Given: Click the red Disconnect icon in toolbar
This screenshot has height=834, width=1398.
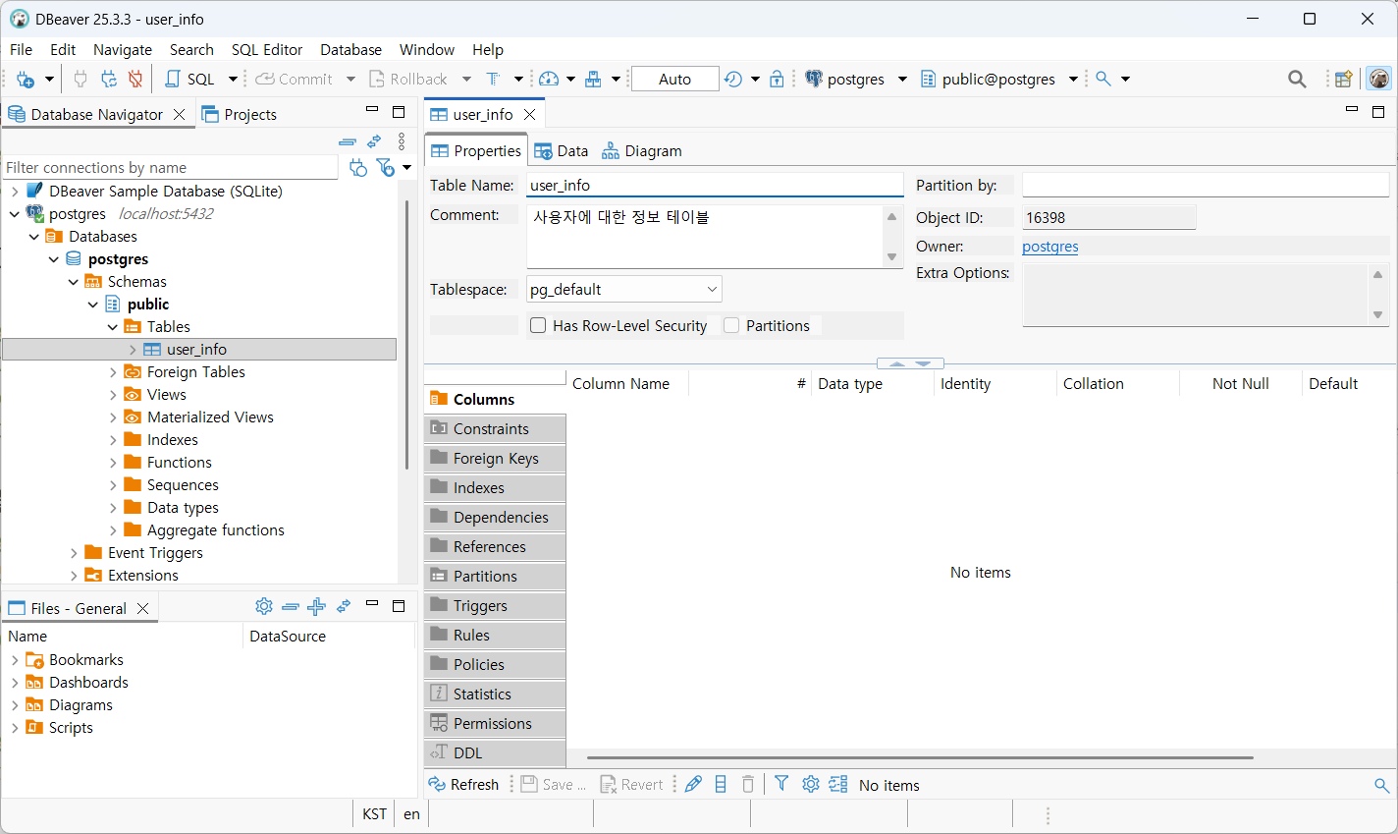Looking at the screenshot, I should click(x=135, y=79).
